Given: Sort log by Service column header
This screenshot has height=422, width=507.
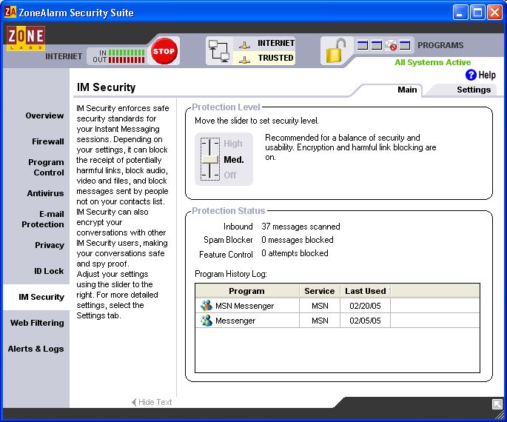Looking at the screenshot, I should 320,291.
